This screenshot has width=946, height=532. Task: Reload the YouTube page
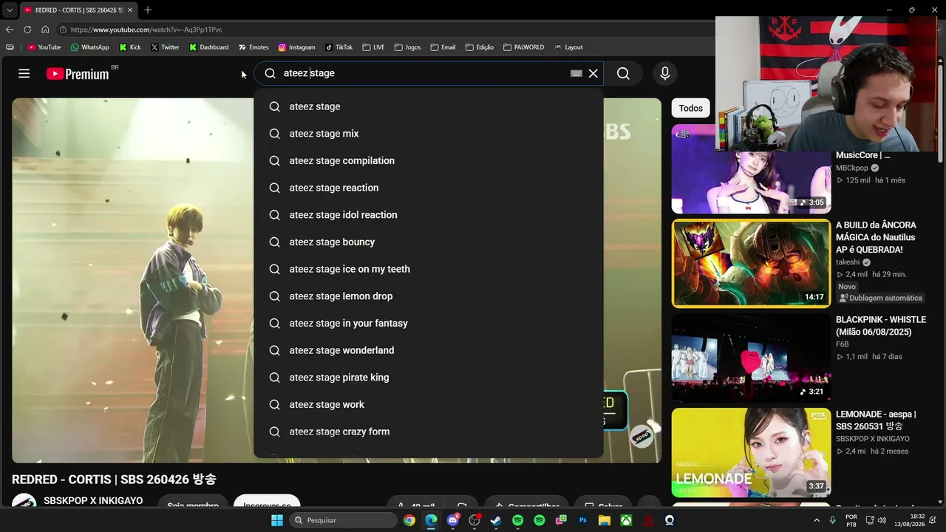click(x=27, y=30)
